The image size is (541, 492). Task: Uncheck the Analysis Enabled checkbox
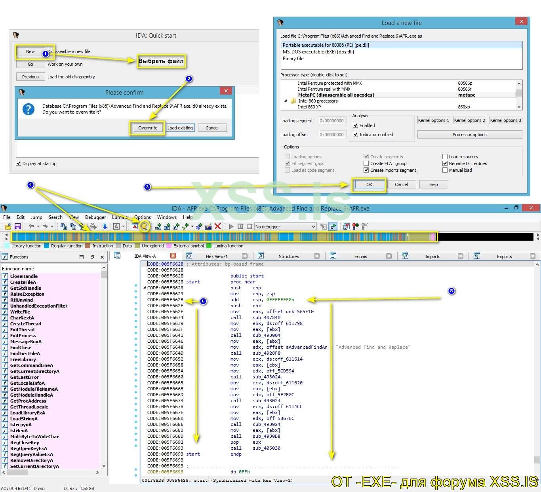click(x=356, y=125)
